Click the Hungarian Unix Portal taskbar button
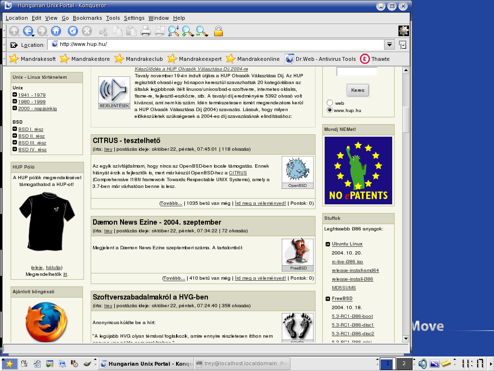Image resolution: width=494 pixels, height=371 pixels. pos(146,364)
